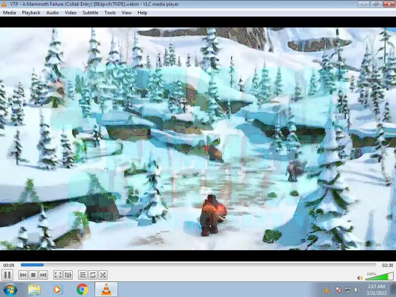The image size is (396, 297).
Task: Click the video display area
Action: tap(198, 139)
